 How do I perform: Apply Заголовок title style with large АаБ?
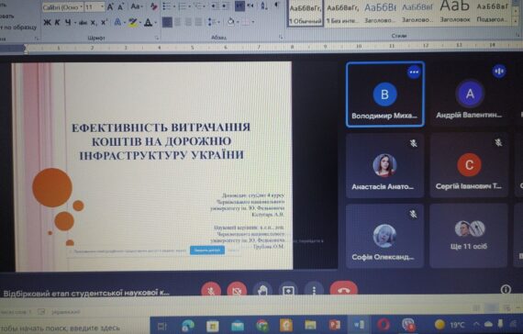click(x=455, y=11)
